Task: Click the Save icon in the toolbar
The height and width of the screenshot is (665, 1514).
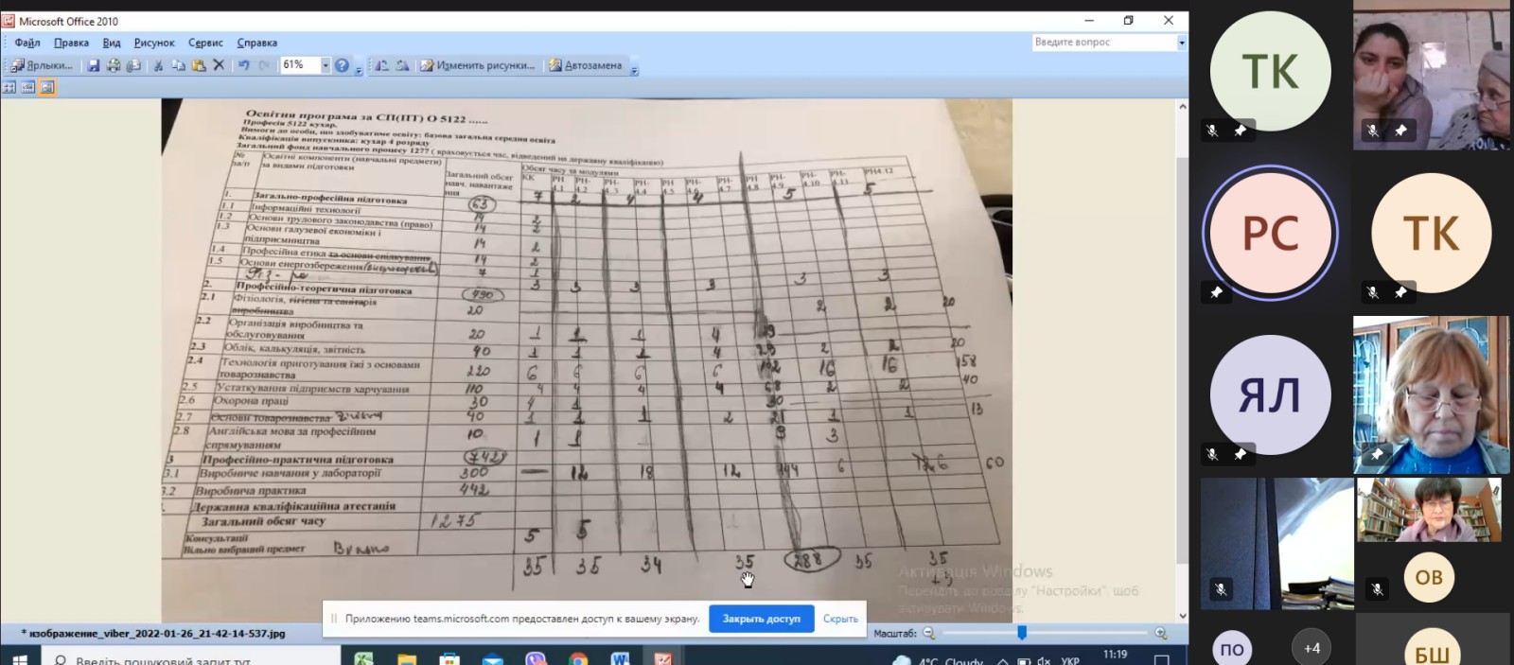Action: click(x=94, y=65)
